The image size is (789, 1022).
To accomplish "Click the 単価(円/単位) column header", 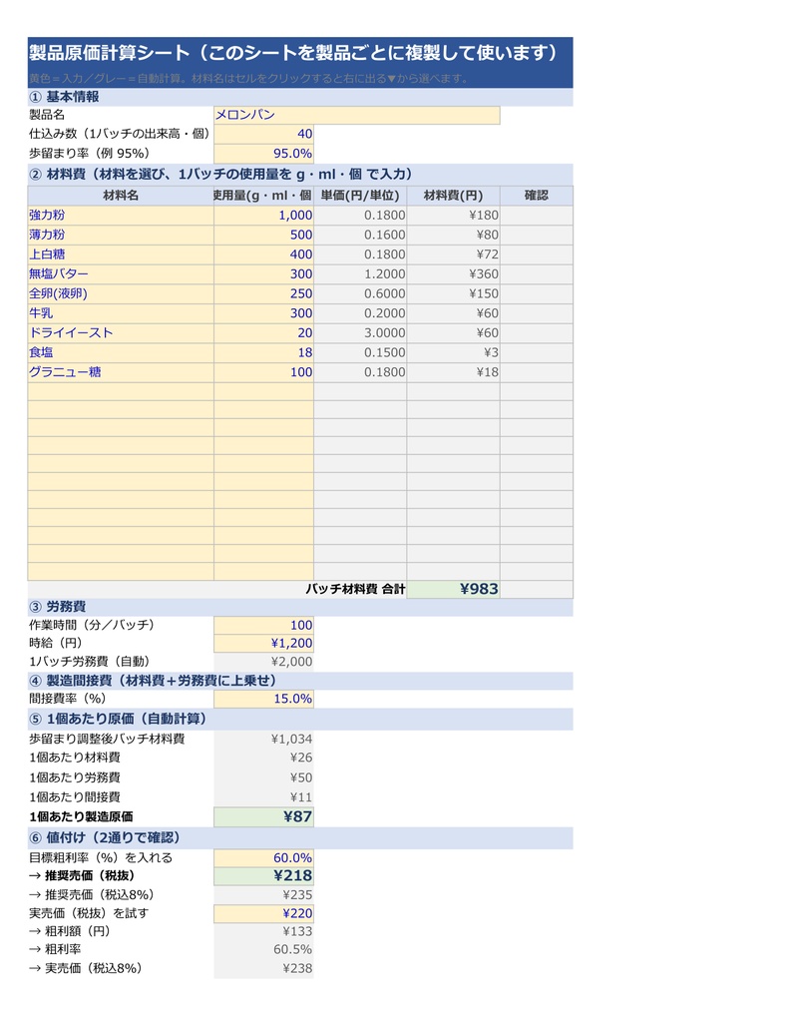I will (x=360, y=196).
